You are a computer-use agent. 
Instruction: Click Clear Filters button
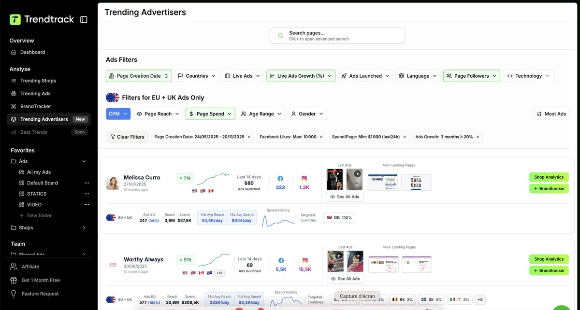click(x=127, y=137)
